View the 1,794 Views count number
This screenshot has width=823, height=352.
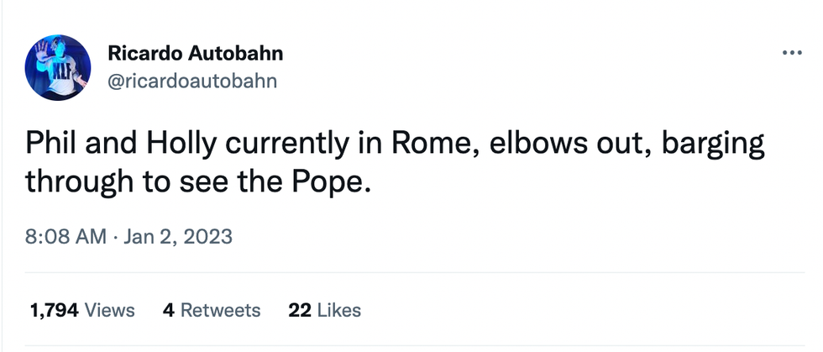point(55,310)
